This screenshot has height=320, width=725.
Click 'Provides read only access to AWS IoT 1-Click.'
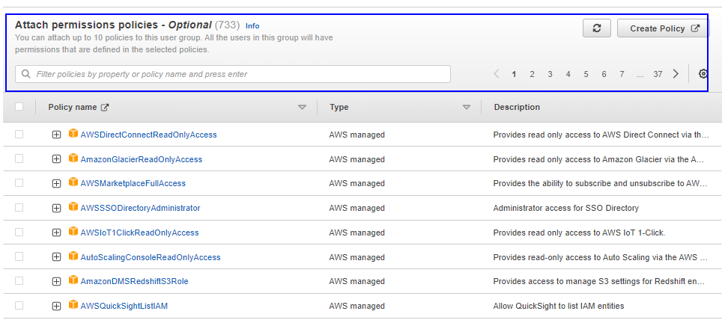pyautogui.click(x=580, y=233)
